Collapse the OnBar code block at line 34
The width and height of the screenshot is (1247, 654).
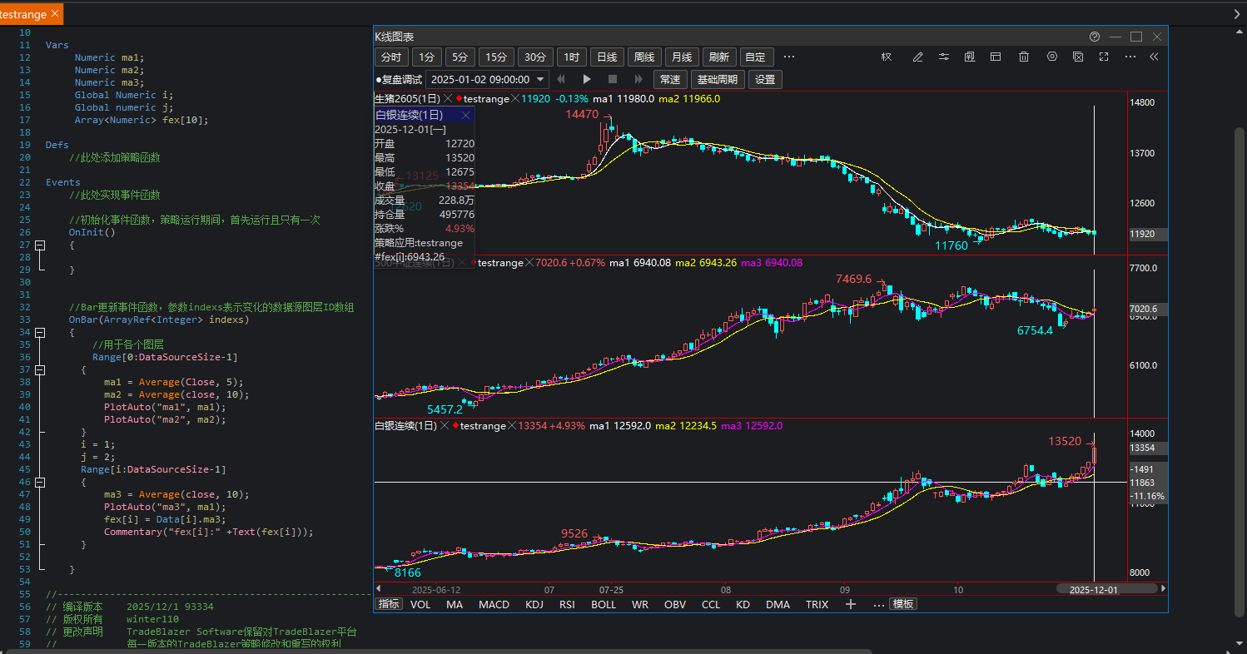point(39,333)
